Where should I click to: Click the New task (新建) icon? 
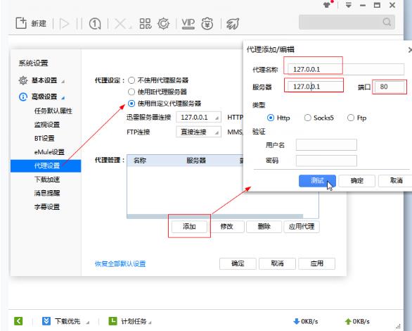(21, 23)
